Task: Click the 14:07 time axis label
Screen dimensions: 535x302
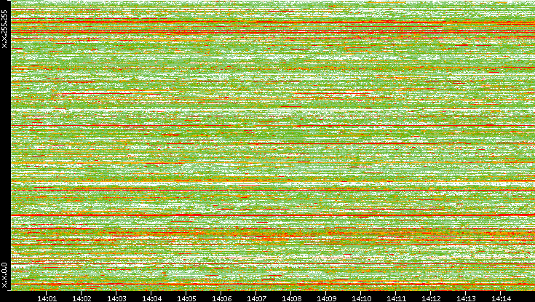Action: pos(256,298)
